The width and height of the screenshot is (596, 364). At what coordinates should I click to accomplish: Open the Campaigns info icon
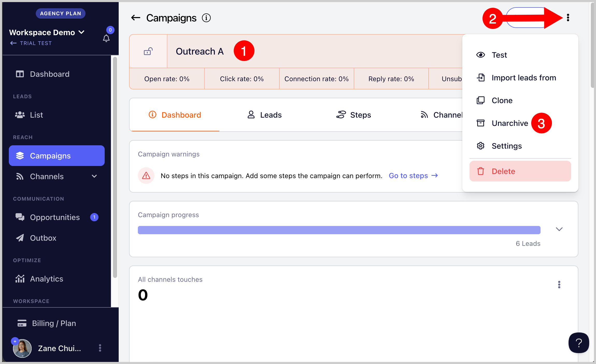(x=206, y=18)
